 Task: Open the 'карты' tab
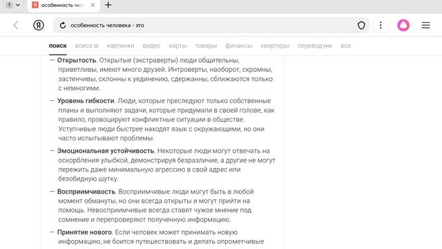pyautogui.click(x=177, y=46)
